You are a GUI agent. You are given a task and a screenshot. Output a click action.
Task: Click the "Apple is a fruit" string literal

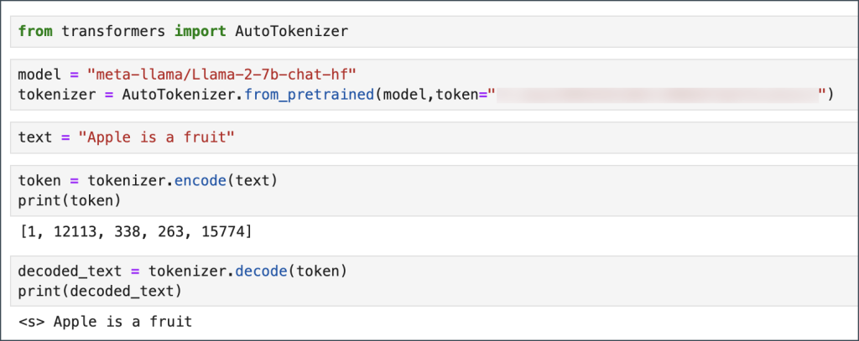coord(154,137)
